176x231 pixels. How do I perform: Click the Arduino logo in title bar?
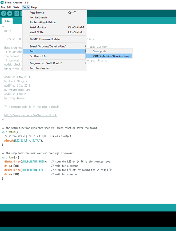tap(2, 3)
